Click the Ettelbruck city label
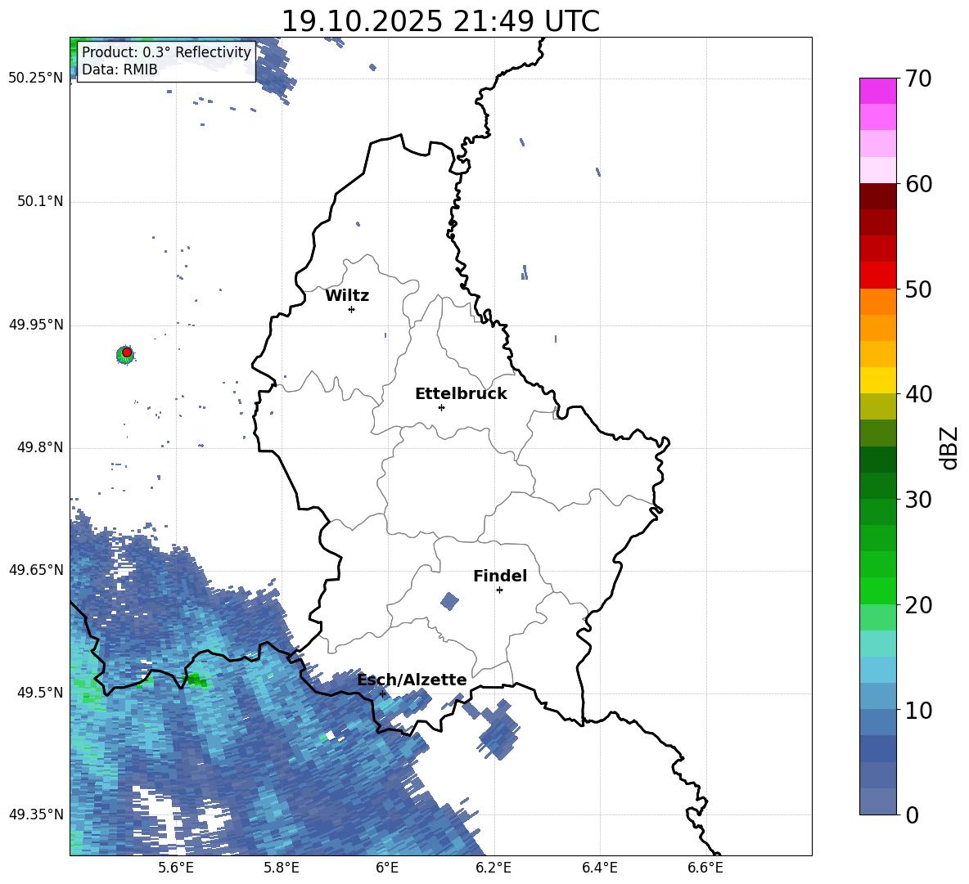This screenshot has height=884, width=969. tap(461, 394)
